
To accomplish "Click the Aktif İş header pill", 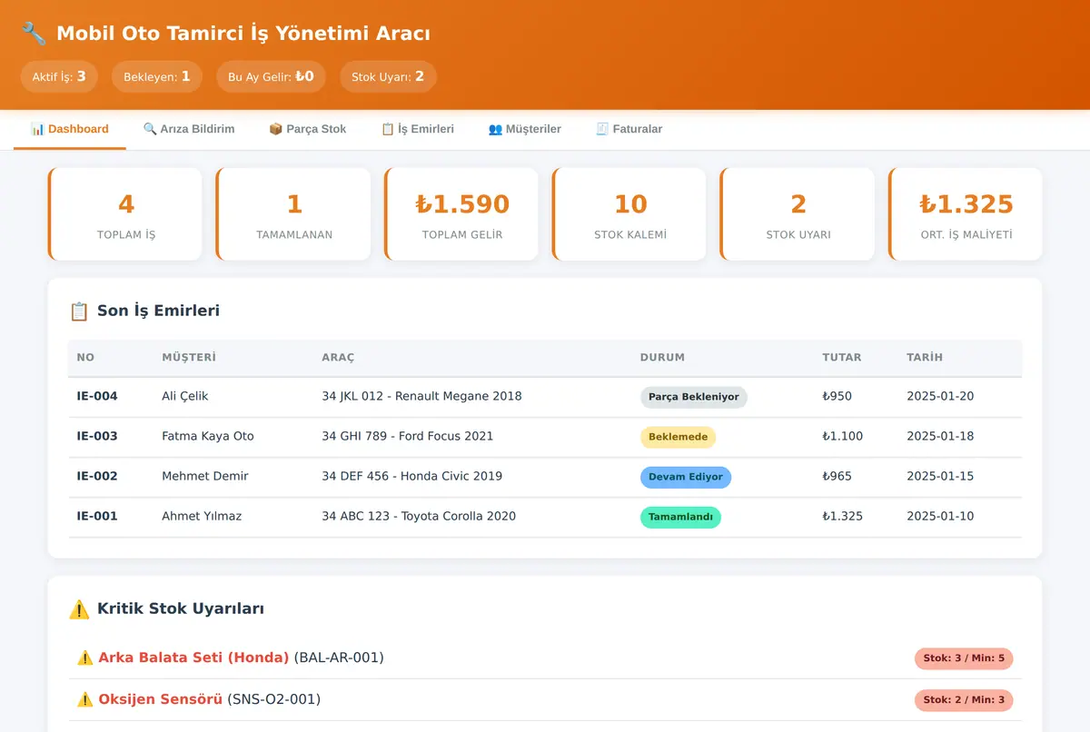I will (59, 76).
